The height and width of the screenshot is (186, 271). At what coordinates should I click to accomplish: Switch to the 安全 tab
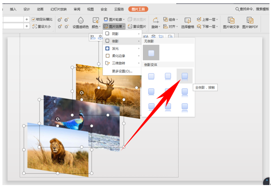pyautogui.click(x=104, y=9)
